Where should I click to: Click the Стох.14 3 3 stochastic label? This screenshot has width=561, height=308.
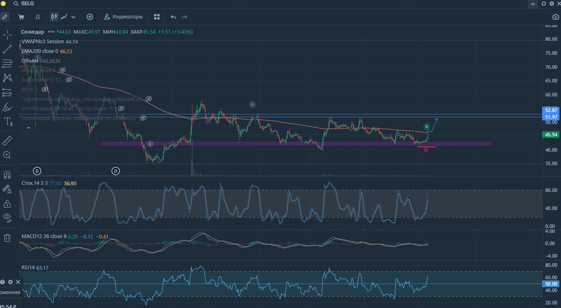[x=34, y=183]
